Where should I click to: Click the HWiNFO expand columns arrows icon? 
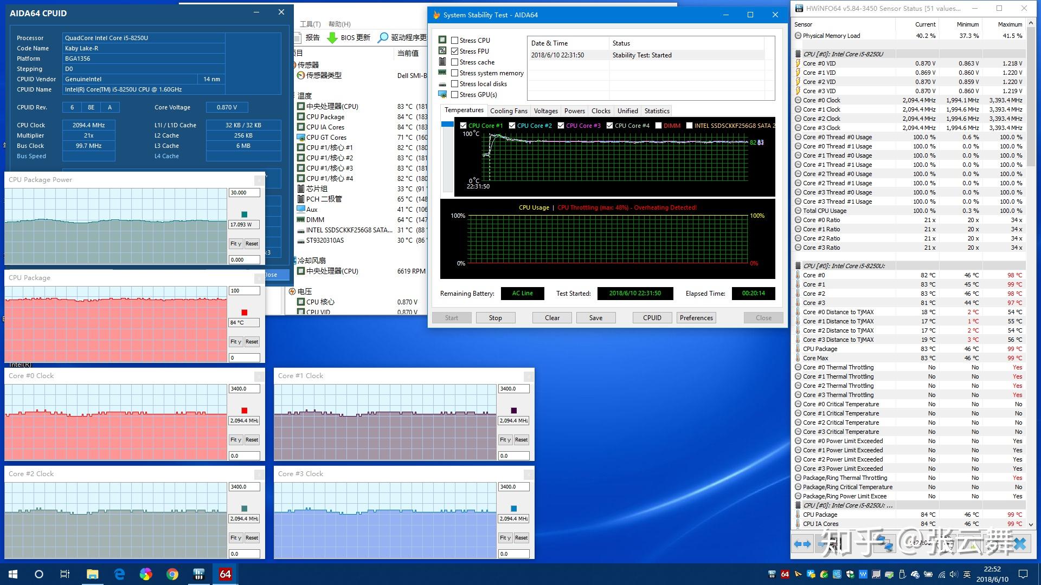tap(802, 544)
